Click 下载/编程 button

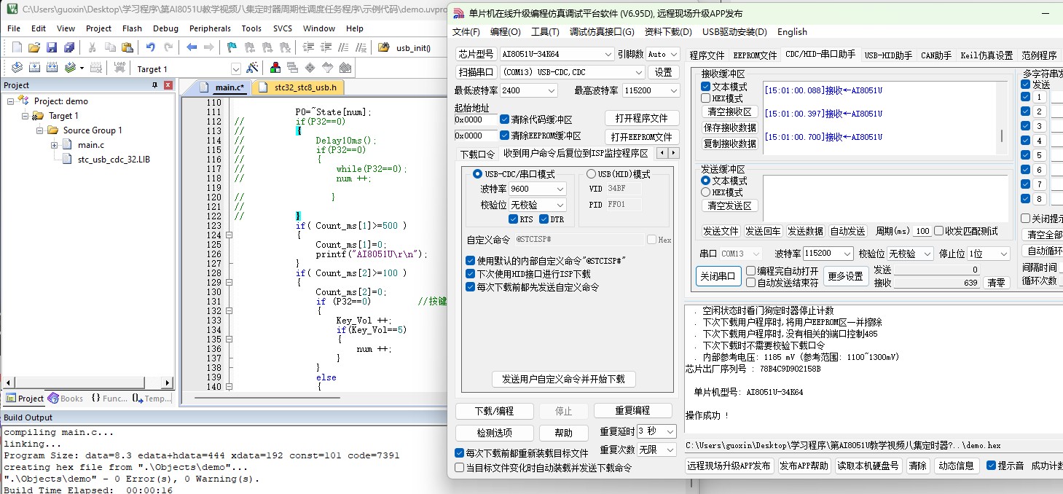(494, 411)
